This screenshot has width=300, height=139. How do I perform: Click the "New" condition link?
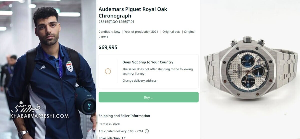(x=117, y=32)
